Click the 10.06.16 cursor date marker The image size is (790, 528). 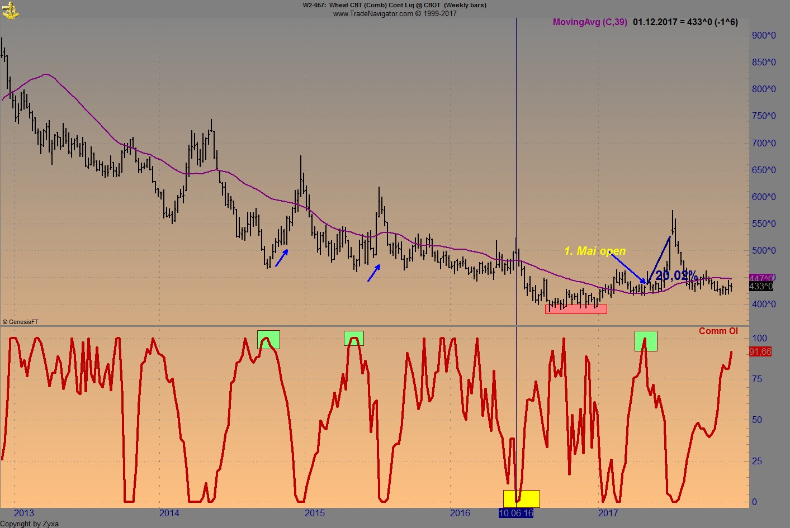point(516,513)
